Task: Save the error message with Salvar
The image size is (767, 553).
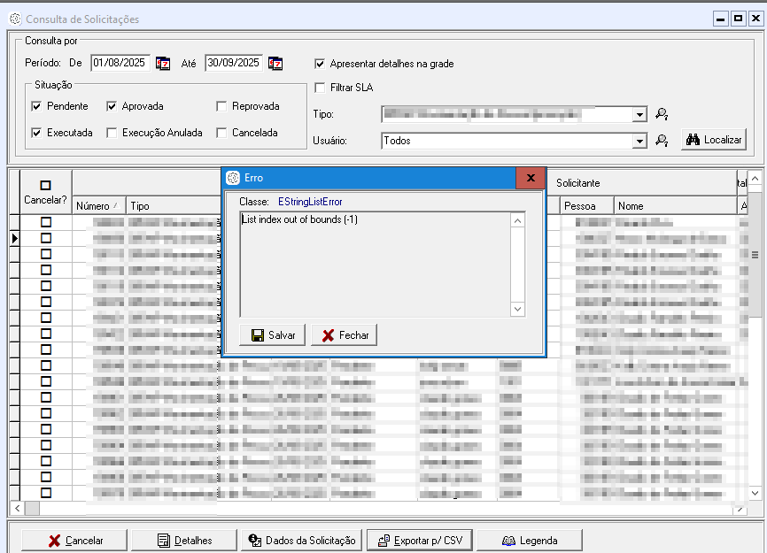Action: 273,335
